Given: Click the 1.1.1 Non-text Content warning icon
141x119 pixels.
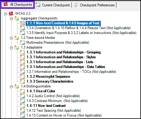Looking at the screenshot, I should (23, 23).
